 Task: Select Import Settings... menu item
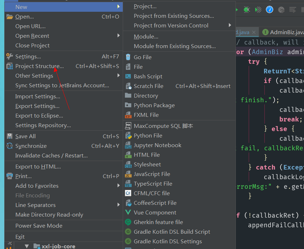click(64, 97)
